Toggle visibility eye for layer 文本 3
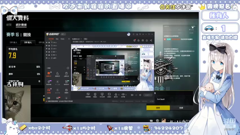This screenshot has width=240, height=135. (47, 42)
